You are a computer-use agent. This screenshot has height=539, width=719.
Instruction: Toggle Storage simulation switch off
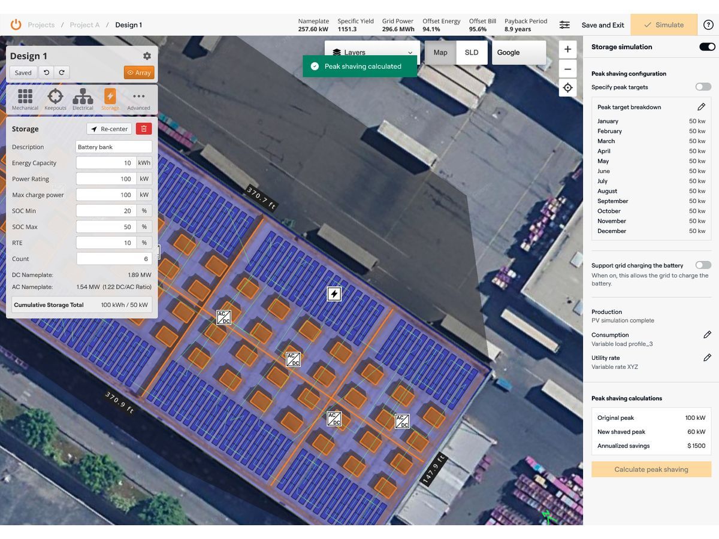707,47
